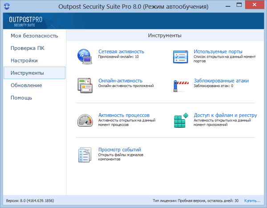Open the Используемые порты link
This screenshot has width=267, height=208.
pos(218,52)
